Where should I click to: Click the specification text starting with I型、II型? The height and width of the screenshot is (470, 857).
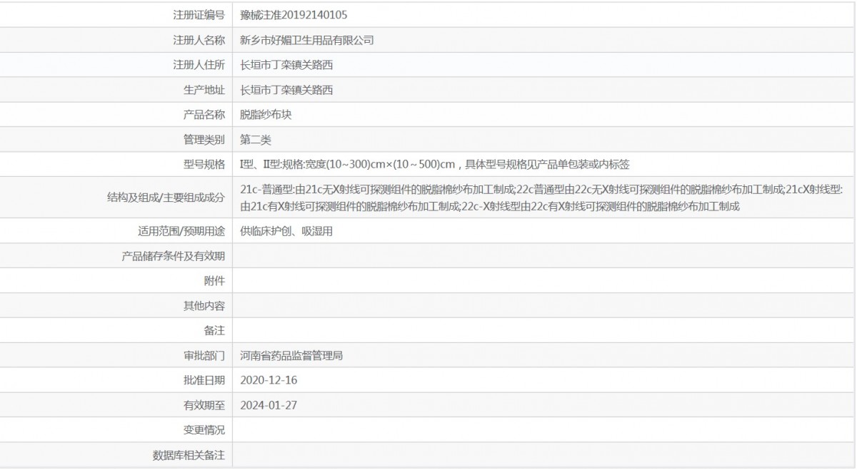[x=435, y=164]
